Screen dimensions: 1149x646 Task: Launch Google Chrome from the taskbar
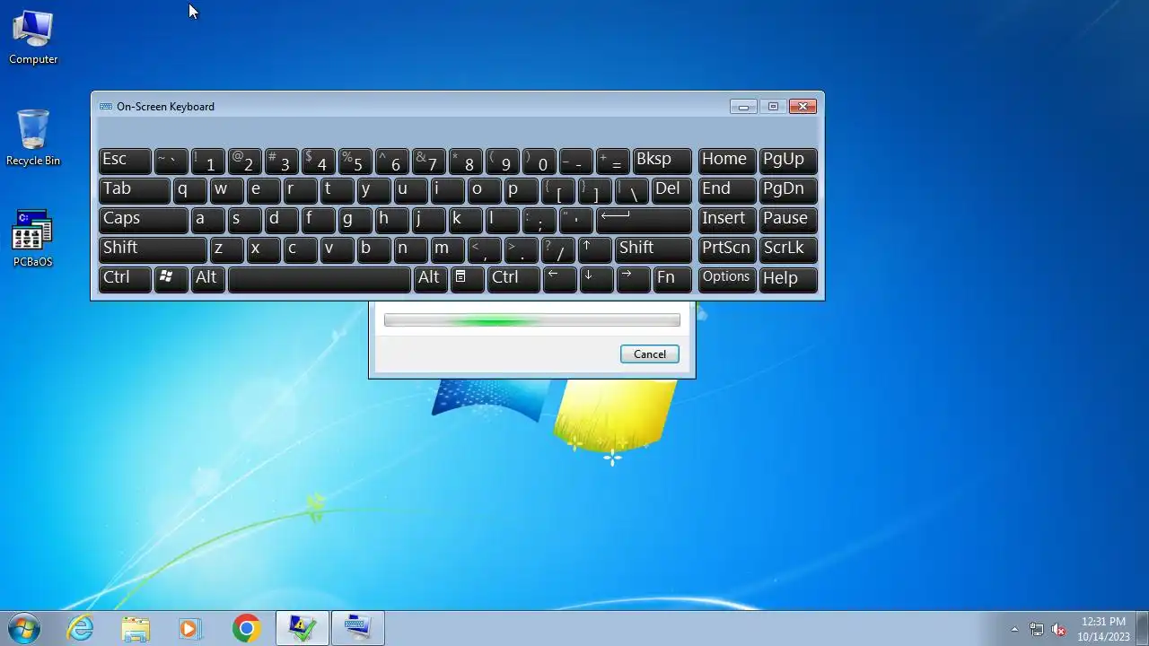point(246,628)
